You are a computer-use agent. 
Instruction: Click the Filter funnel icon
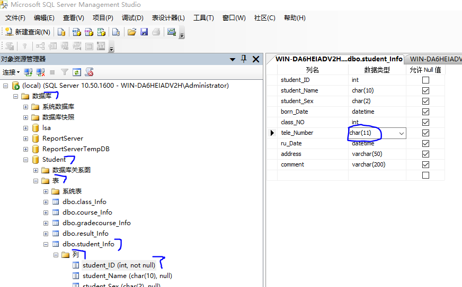point(65,72)
